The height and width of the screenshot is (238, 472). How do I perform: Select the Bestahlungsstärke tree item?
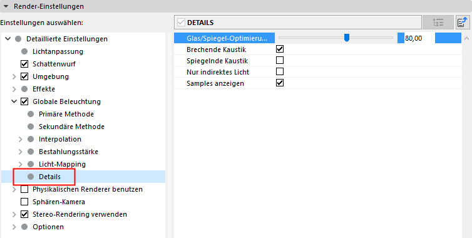(68, 152)
